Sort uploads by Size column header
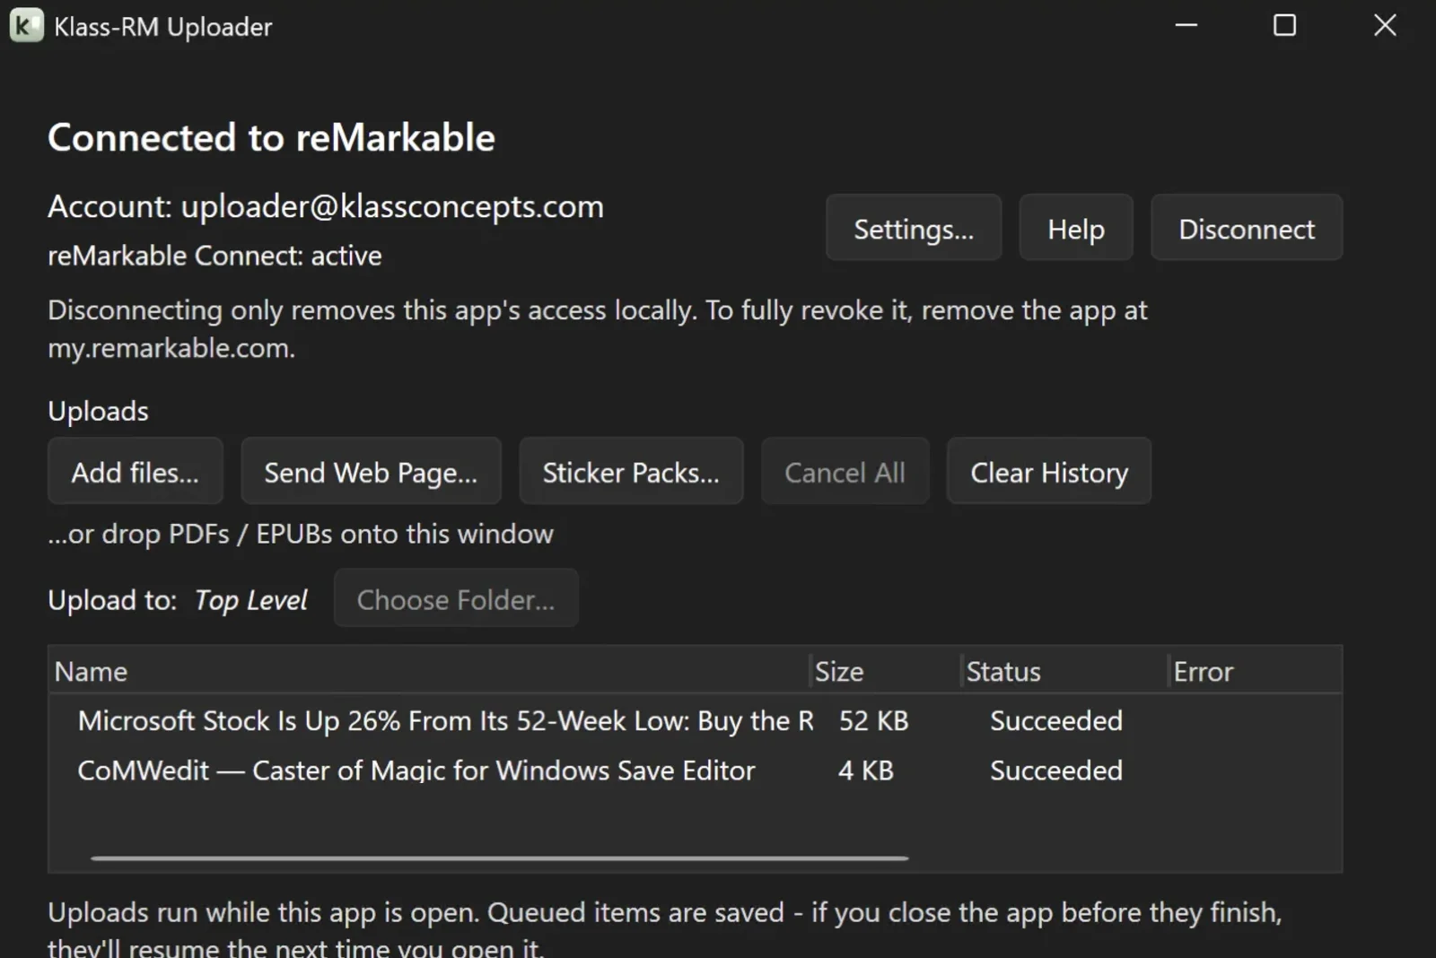 (885, 671)
